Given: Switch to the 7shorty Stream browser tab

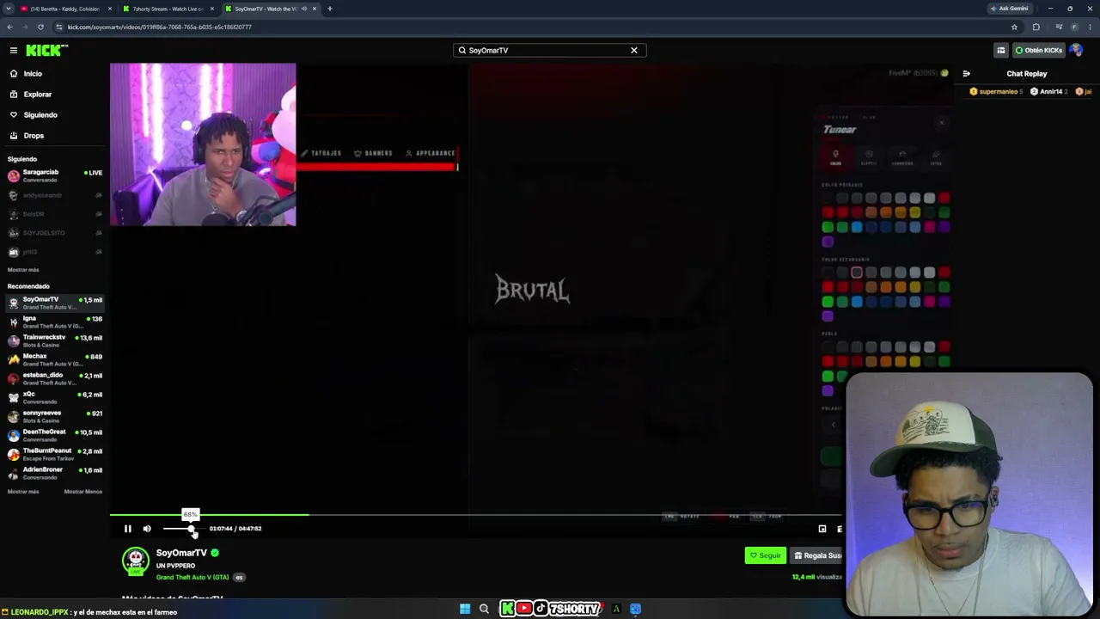Looking at the screenshot, I should pyautogui.click(x=168, y=9).
